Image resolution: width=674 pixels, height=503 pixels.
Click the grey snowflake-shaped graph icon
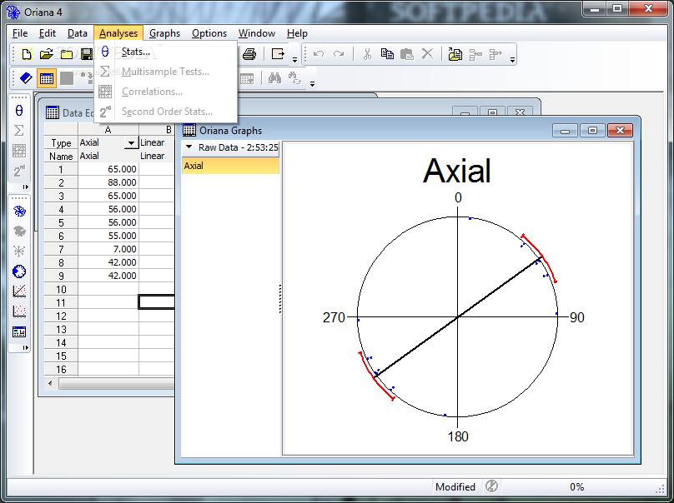tap(19, 251)
